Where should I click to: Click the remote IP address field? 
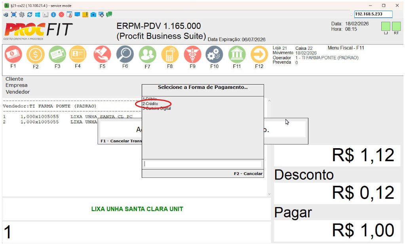(x=373, y=14)
